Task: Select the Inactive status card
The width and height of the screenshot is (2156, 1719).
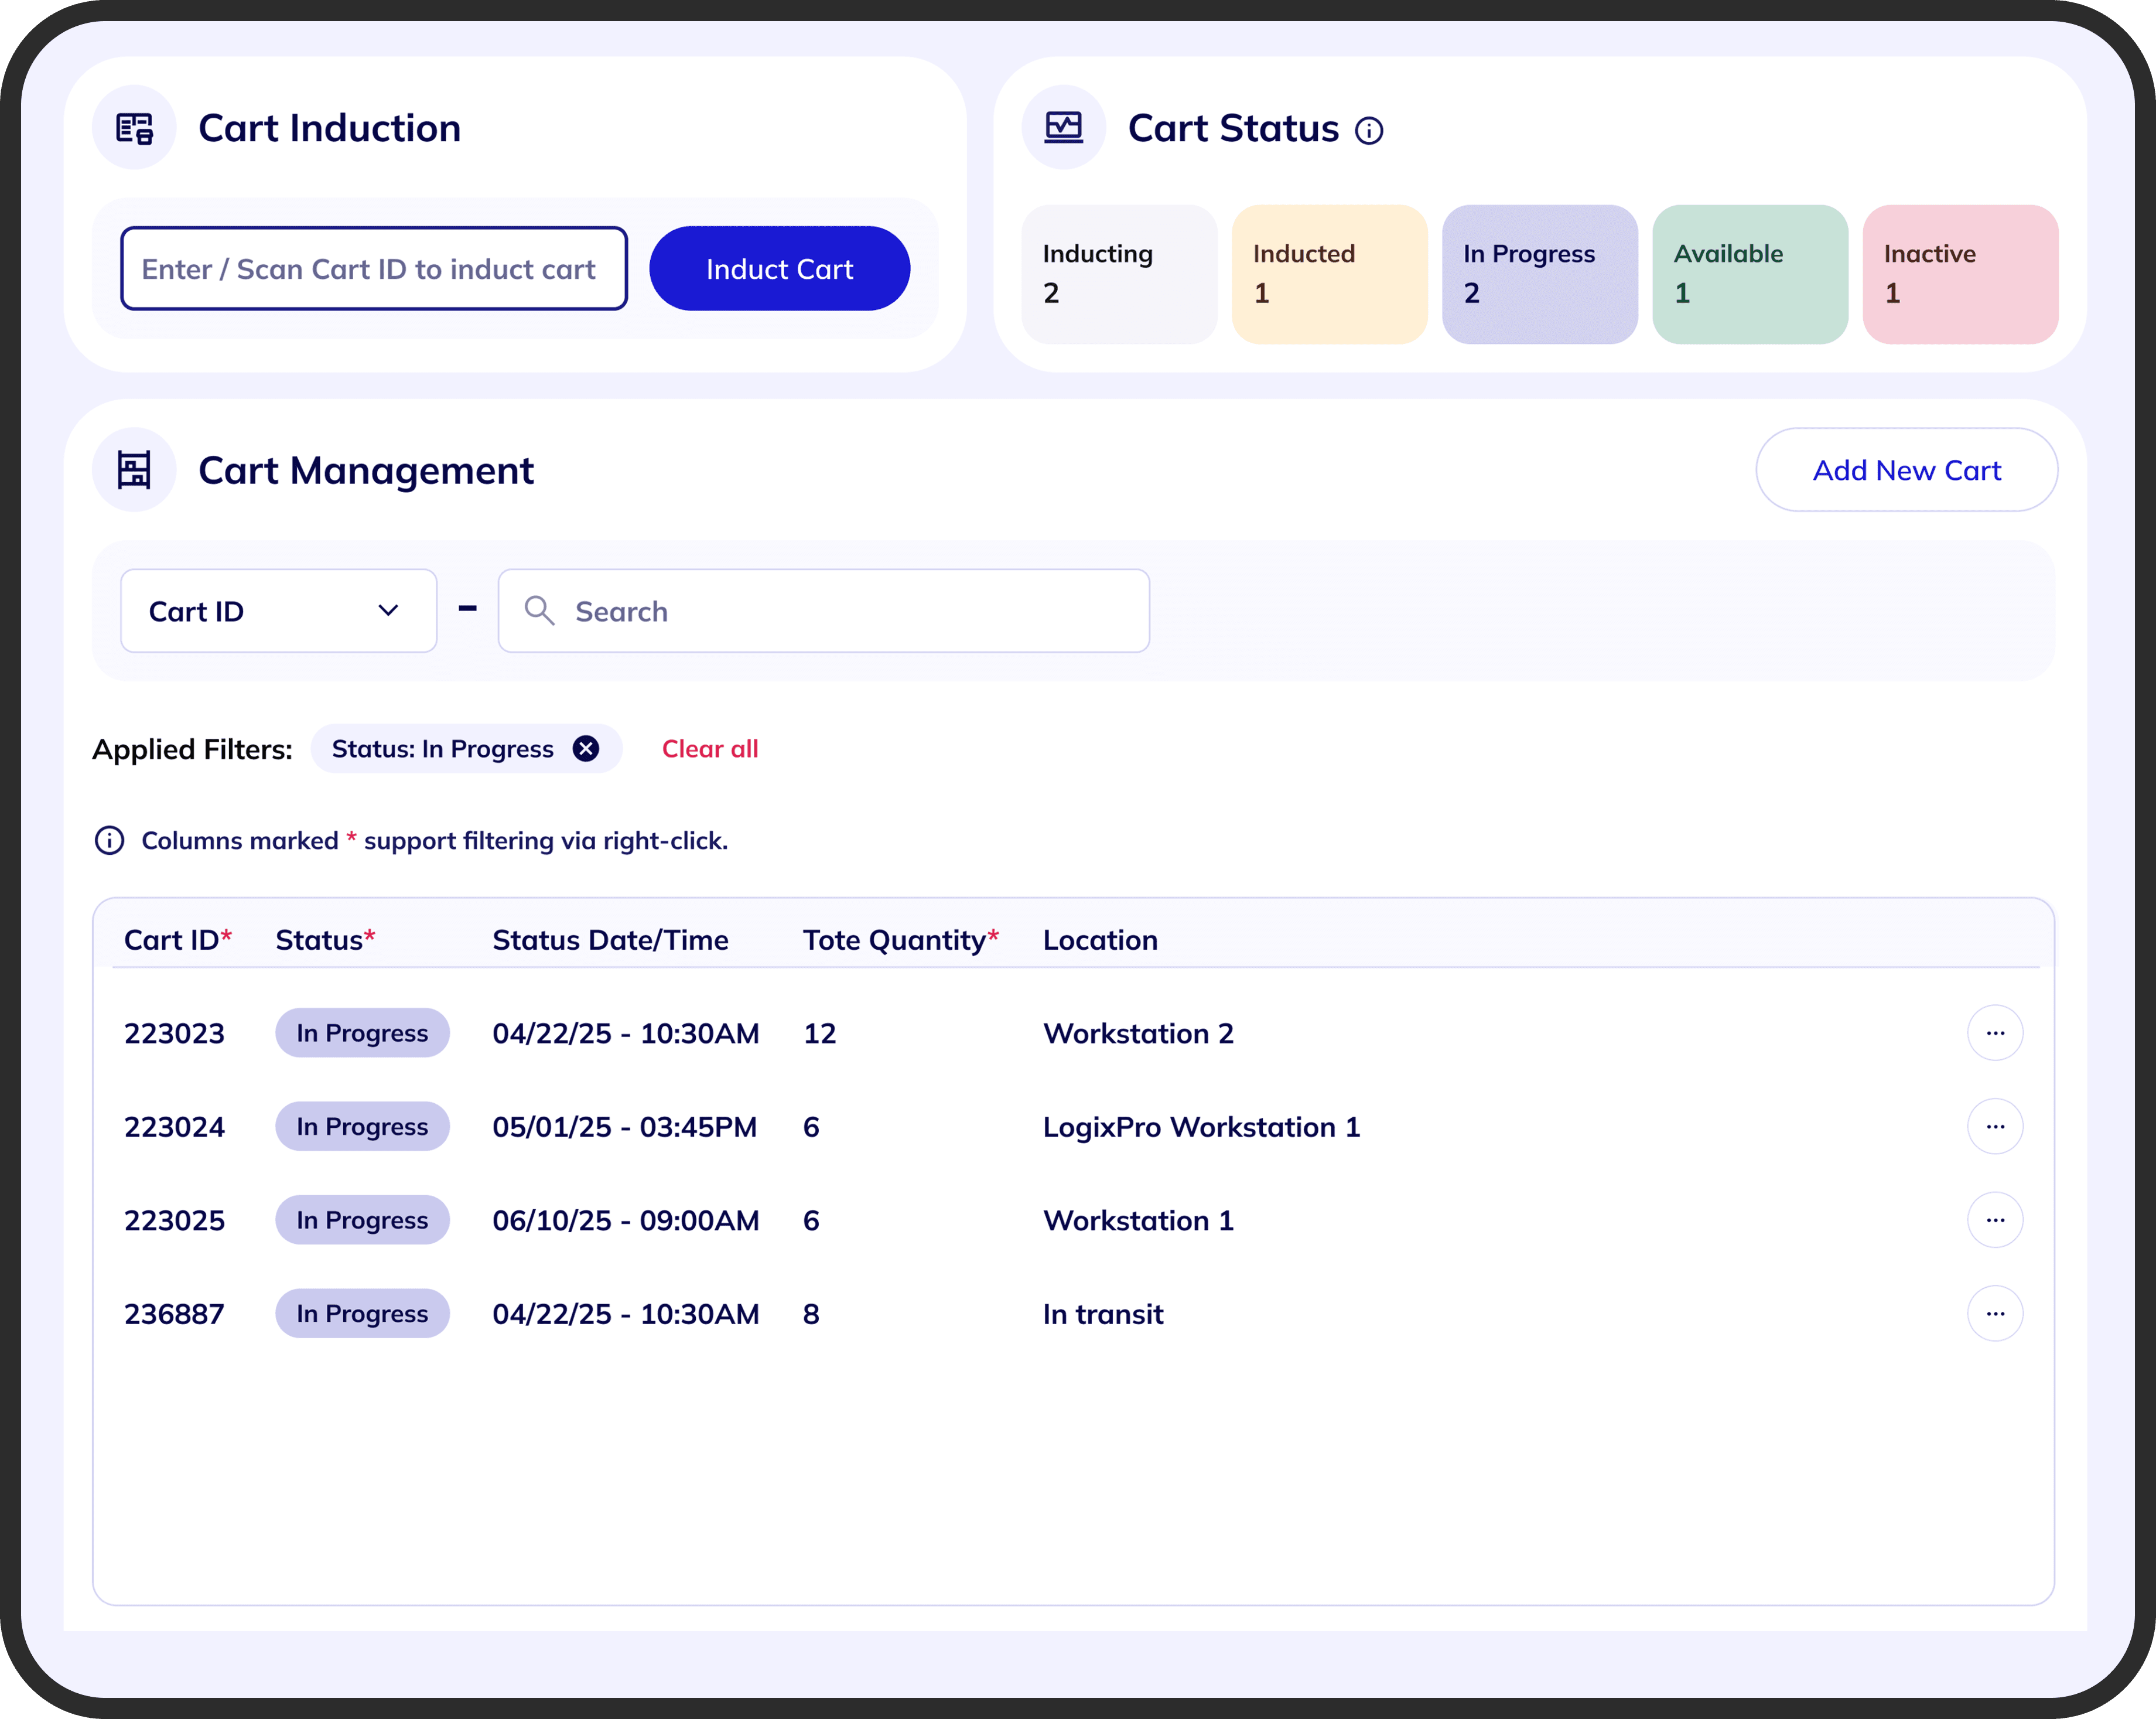Action: (x=1960, y=274)
